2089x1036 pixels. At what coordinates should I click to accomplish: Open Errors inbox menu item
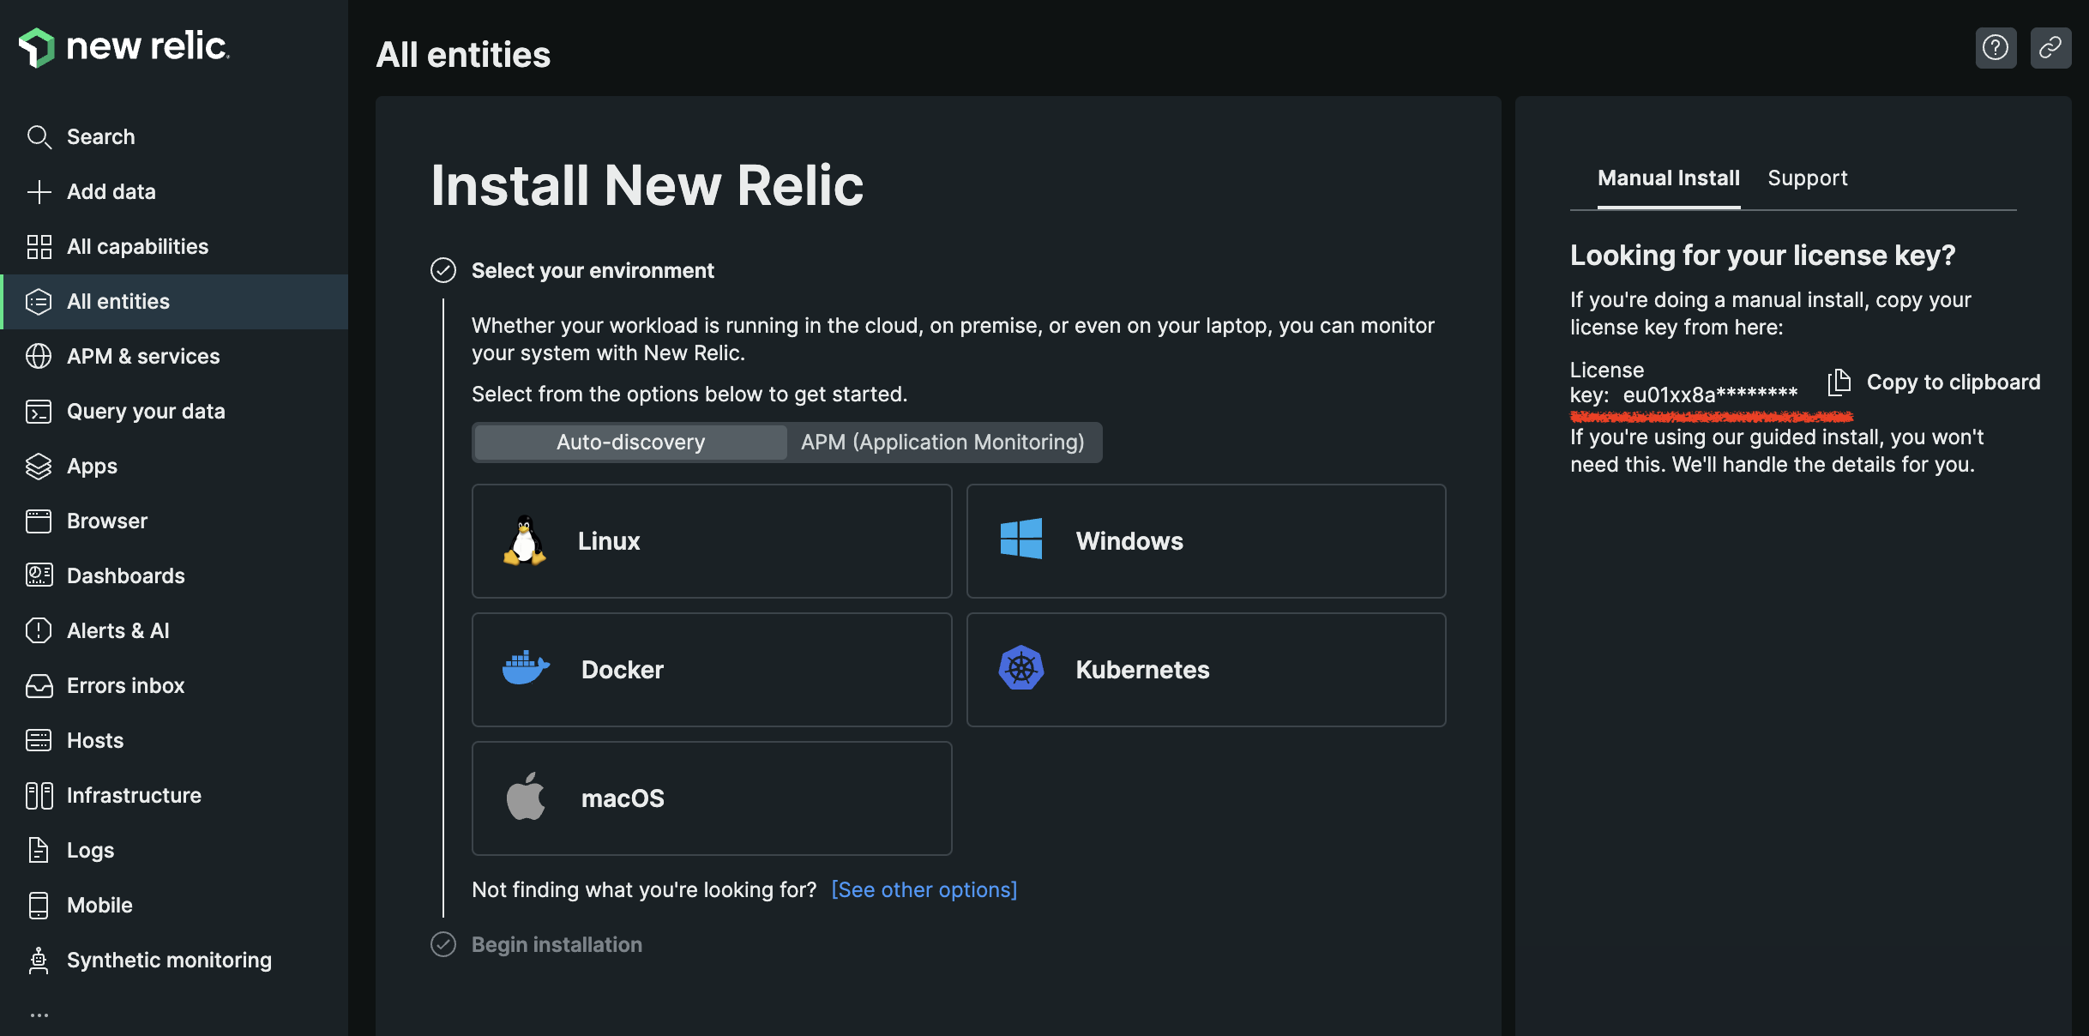(174, 685)
